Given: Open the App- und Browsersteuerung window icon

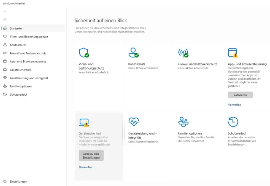Looking at the screenshot, I should 233,52.
